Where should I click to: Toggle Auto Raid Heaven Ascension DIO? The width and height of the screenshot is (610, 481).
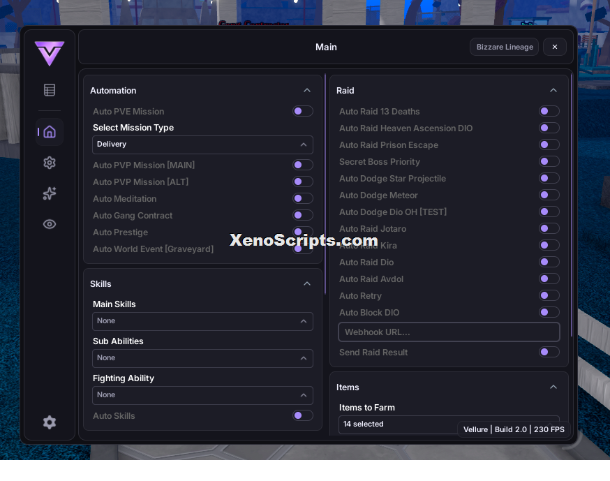[x=549, y=128]
